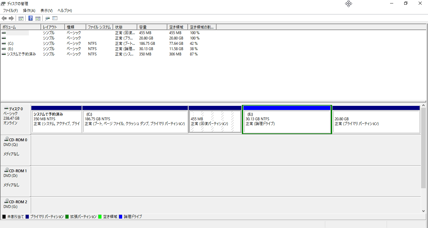The width and height of the screenshot is (428, 228).
Task: Select the システムで予約済み 350 MB partition block
Action: click(56, 119)
